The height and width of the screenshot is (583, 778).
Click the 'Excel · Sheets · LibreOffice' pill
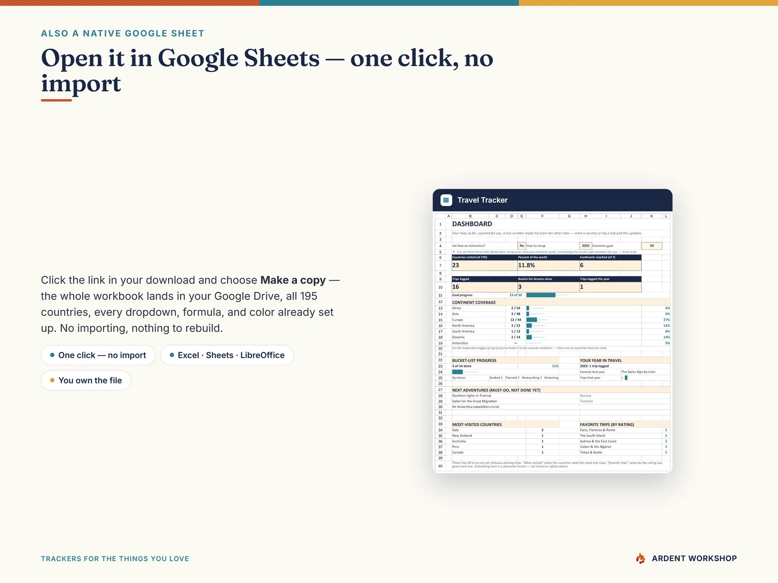coord(227,355)
